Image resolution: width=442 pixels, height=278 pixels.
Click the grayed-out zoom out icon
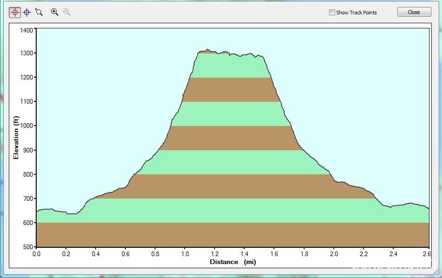click(67, 13)
